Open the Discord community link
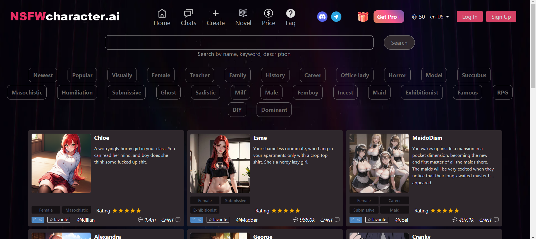Viewport: 536px width, 239px height. coord(322,17)
